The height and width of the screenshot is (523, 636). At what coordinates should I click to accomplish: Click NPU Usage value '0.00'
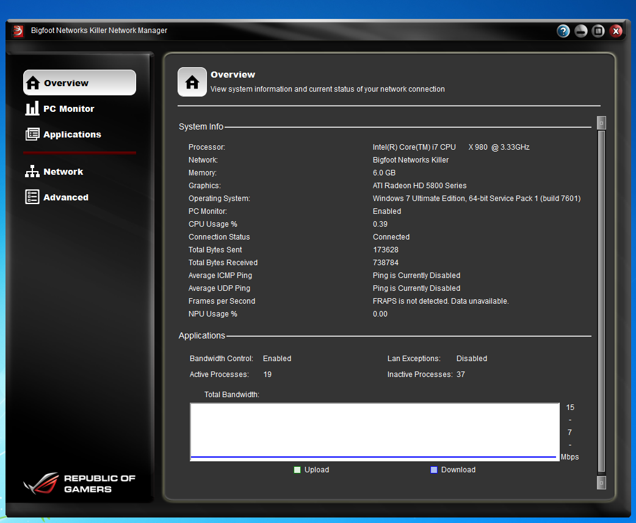[x=380, y=314]
